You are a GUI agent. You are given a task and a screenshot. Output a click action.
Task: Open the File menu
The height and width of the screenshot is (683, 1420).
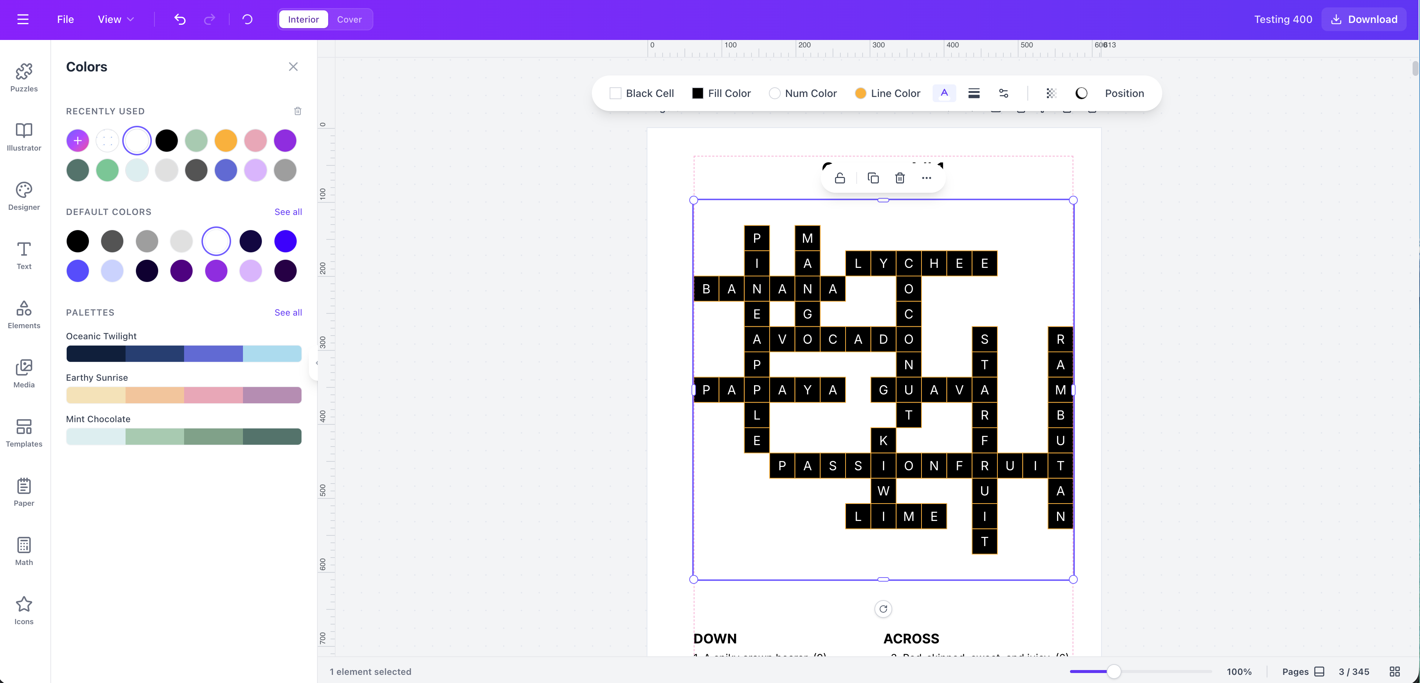65,19
